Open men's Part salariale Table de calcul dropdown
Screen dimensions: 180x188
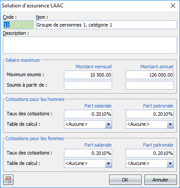[88, 124]
